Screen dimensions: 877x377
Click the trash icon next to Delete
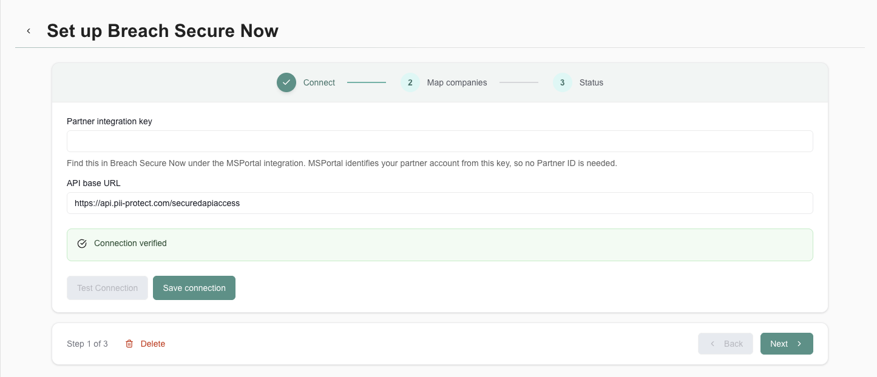[129, 344]
